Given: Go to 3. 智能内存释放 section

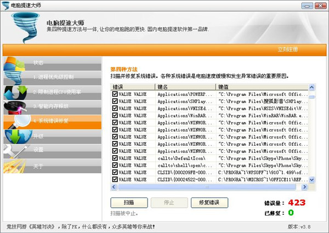Looking at the screenshot, I should click(52, 107).
